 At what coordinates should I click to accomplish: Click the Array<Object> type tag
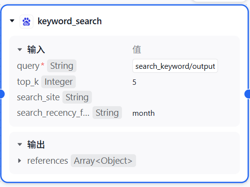pyautogui.click(x=103, y=161)
